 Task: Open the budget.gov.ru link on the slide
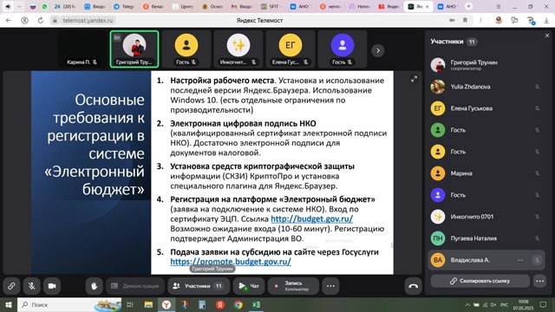[x=311, y=219]
